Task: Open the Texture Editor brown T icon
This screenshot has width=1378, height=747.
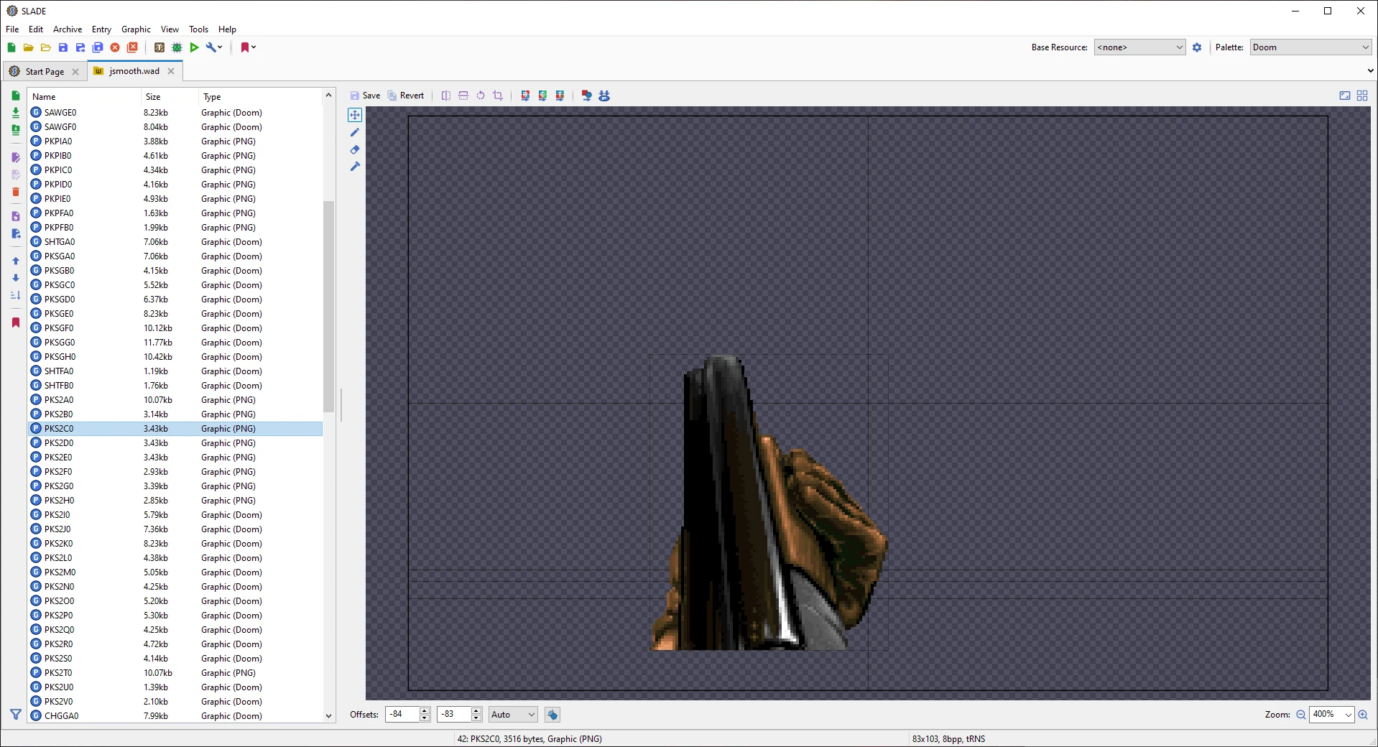Action: coord(159,47)
